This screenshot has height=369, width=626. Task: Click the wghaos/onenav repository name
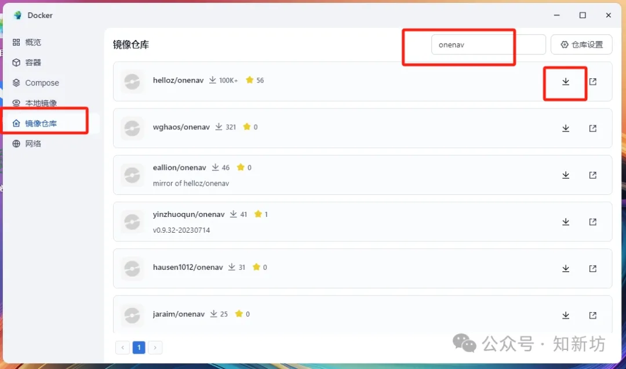tap(181, 127)
